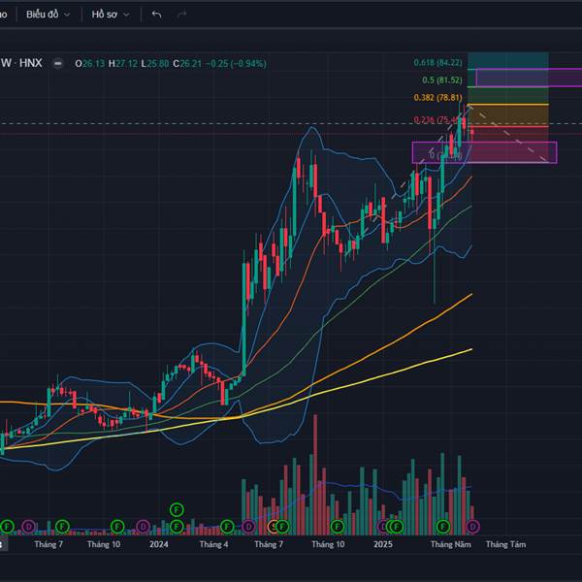This screenshot has width=582, height=582.
Task: Open the Biểu đồ dropdown menu
Action: (x=48, y=15)
